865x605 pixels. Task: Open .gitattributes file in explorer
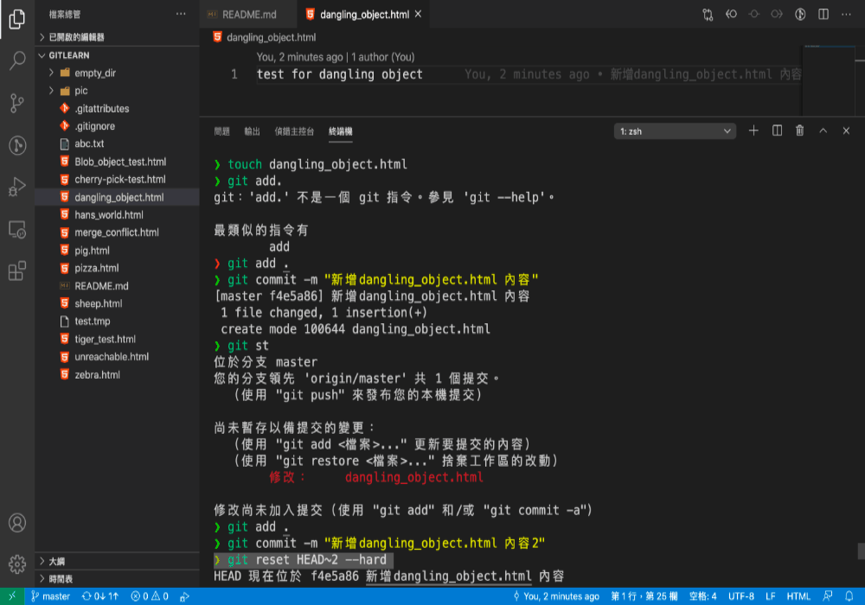point(117,109)
